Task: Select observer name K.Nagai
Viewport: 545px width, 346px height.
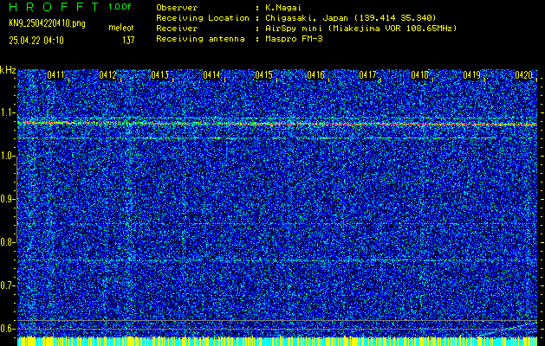Action: point(283,7)
